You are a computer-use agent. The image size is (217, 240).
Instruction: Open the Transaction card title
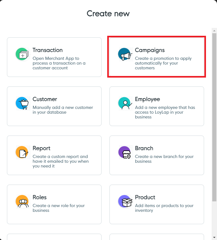point(48,50)
